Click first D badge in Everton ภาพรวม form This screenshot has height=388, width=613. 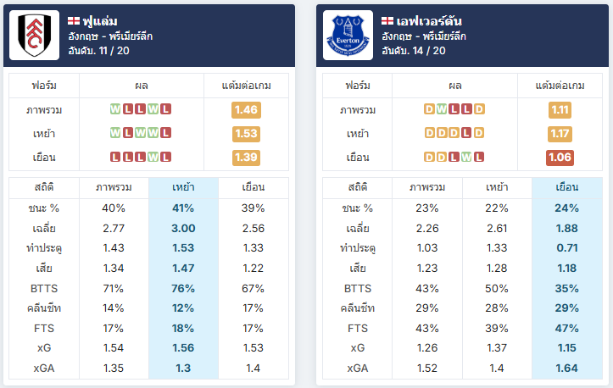click(429, 109)
